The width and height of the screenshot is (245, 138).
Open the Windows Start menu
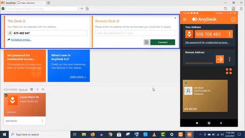(4, 135)
